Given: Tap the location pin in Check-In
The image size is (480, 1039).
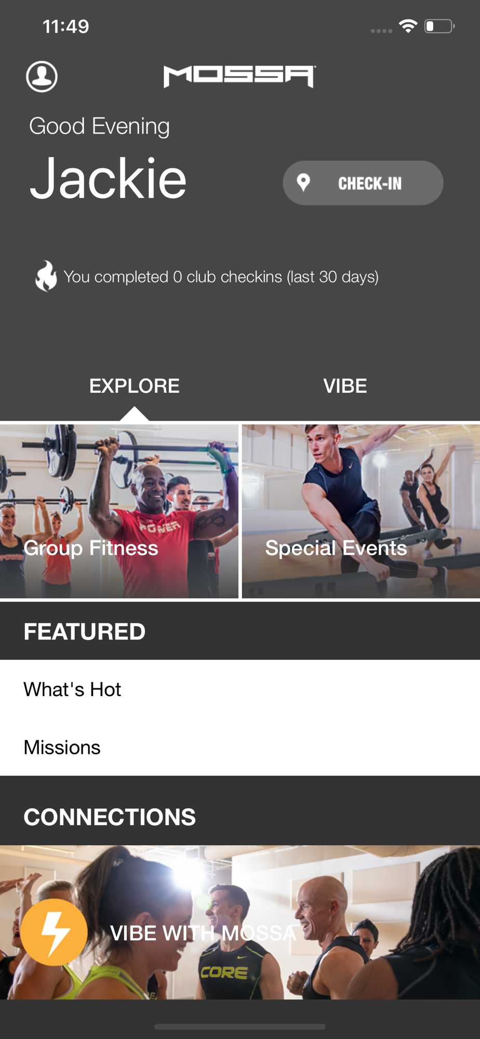Looking at the screenshot, I should (x=303, y=183).
